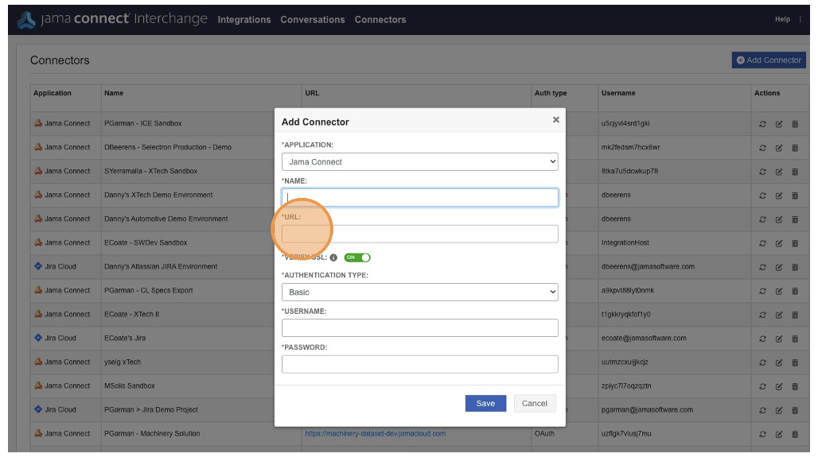Delete the ECoate - SWDev Sandbox connector
Image resolution: width=818 pixels, height=461 pixels.
[795, 243]
